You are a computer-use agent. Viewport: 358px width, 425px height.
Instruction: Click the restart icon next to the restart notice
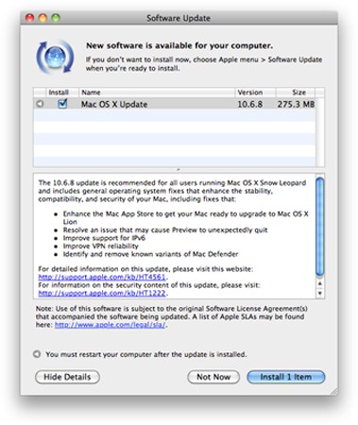(x=37, y=354)
